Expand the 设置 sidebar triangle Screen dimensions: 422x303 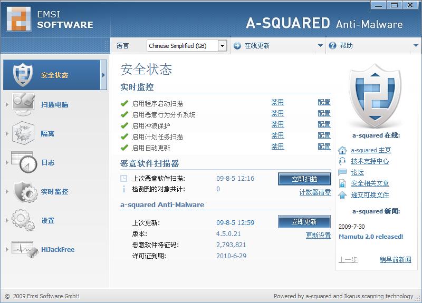[x=7, y=220]
